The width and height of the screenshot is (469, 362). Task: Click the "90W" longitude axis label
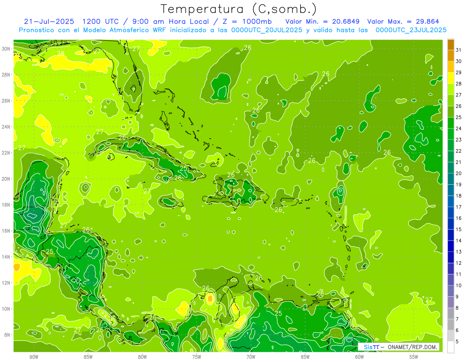tap(34, 357)
